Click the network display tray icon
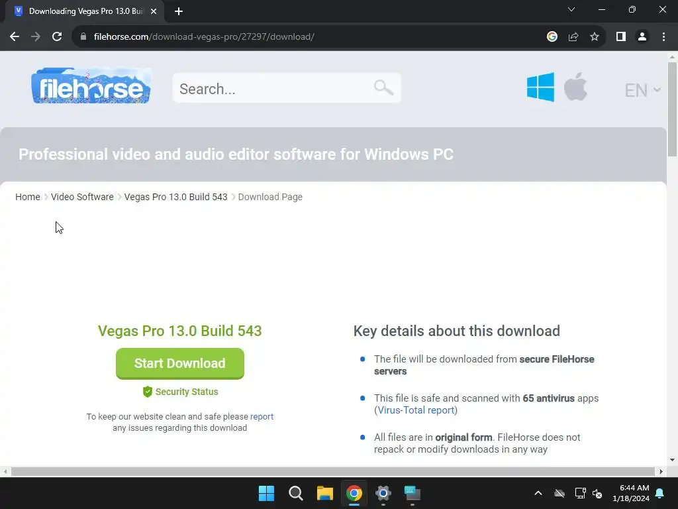 [580, 493]
